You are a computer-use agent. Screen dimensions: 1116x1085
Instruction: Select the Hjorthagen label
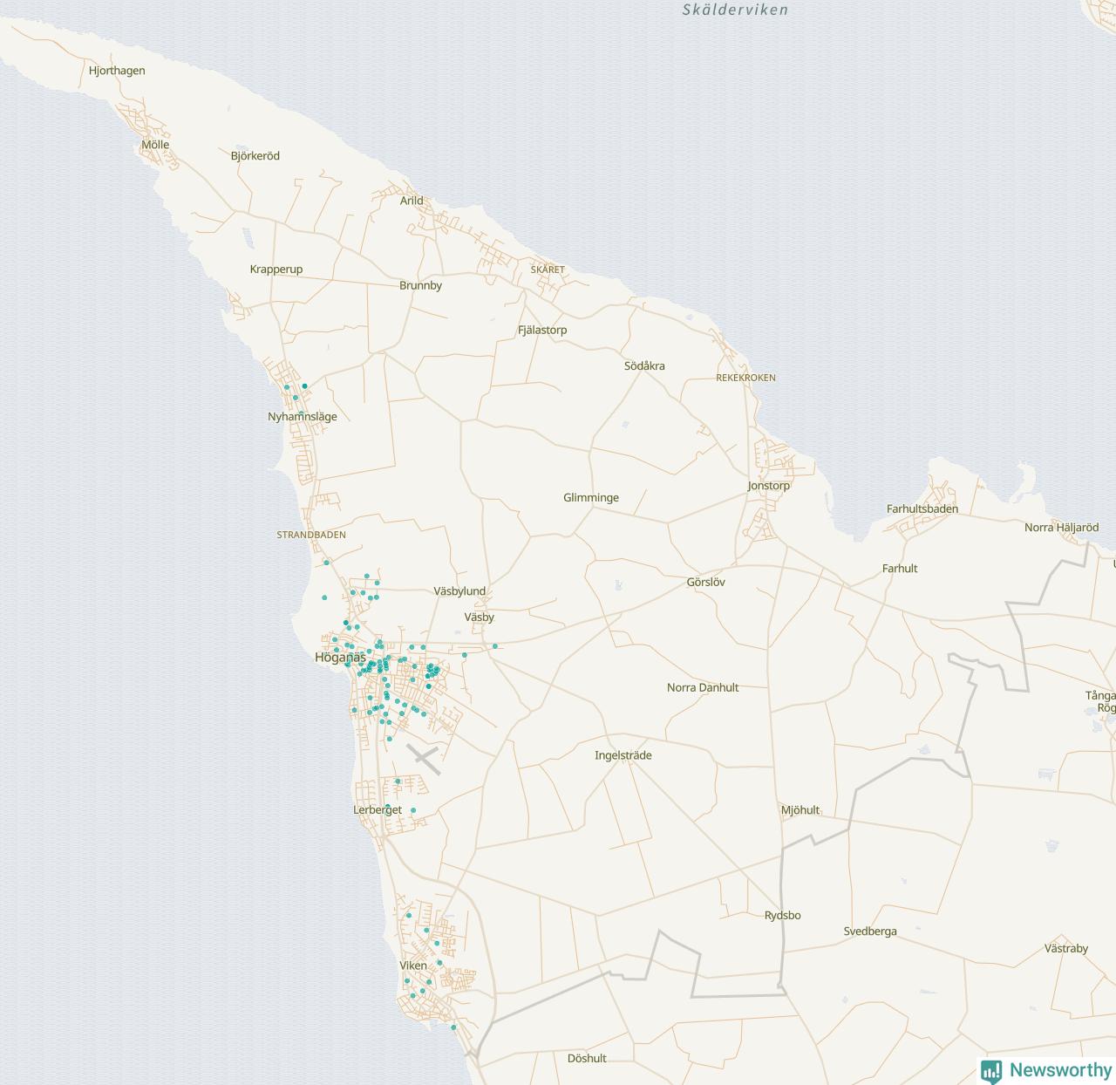pyautogui.click(x=117, y=71)
